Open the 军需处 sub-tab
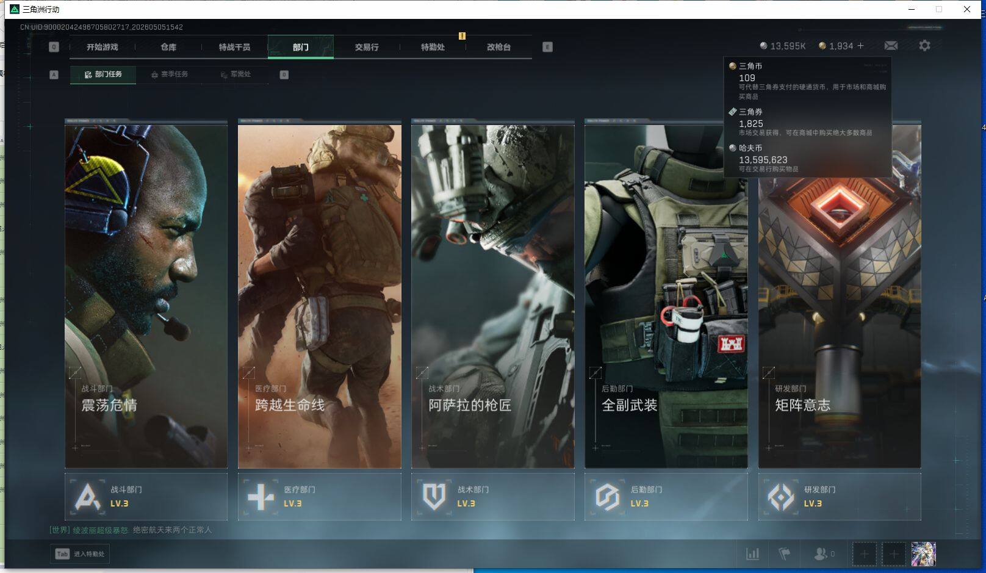The height and width of the screenshot is (573, 986). [x=236, y=74]
